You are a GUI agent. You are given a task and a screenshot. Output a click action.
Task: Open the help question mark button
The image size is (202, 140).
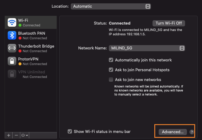[x=192, y=132]
